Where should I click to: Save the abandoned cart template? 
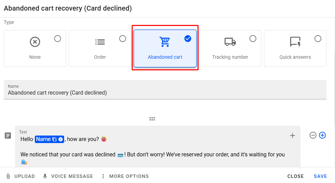click(x=320, y=176)
